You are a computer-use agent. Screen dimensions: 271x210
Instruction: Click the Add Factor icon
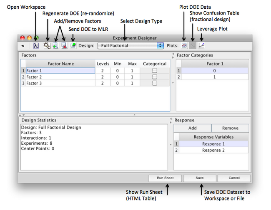coord(55,45)
